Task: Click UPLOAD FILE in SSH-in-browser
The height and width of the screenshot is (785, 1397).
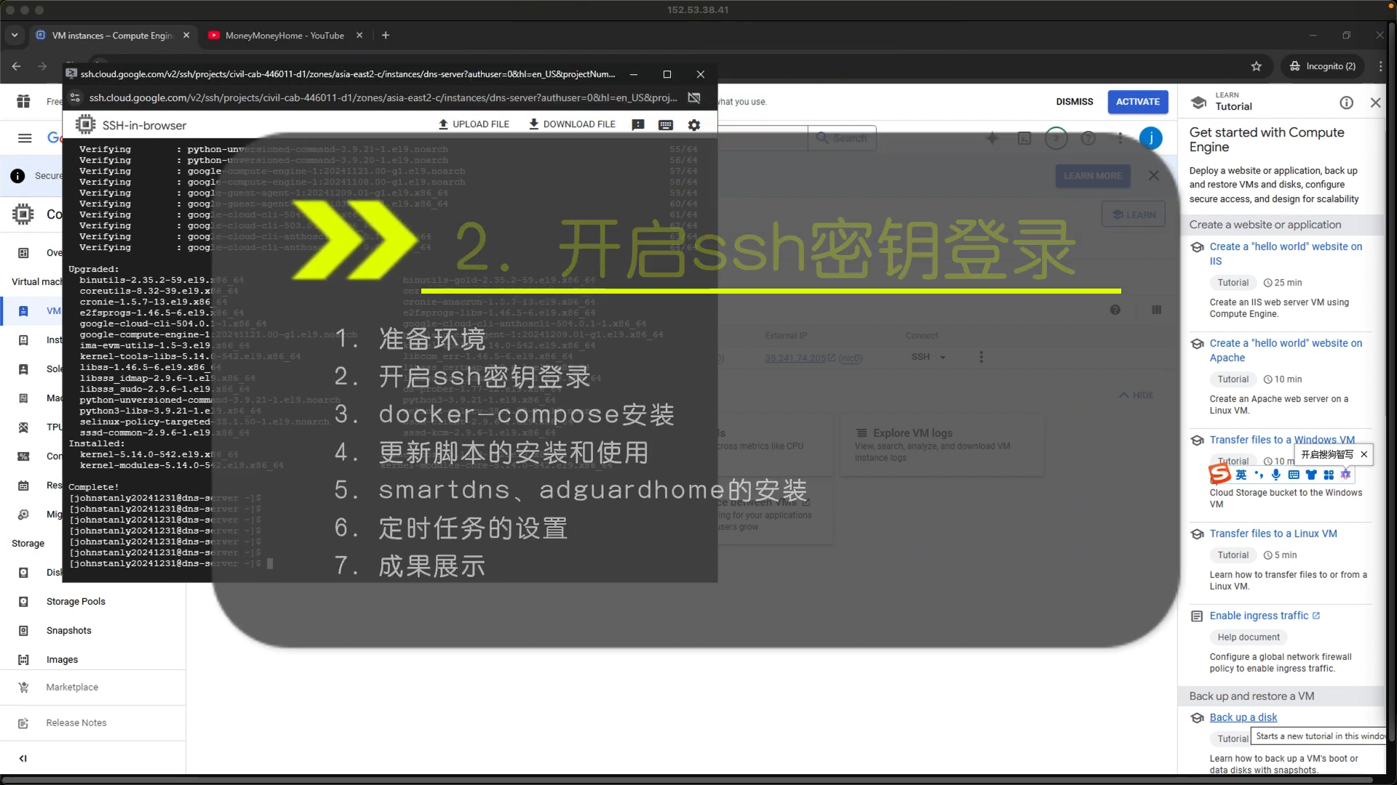Action: point(474,124)
